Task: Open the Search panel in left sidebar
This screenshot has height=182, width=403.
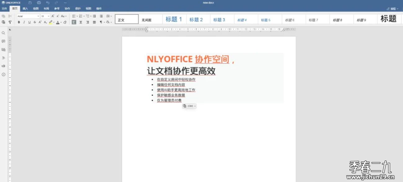Action: 3,33
